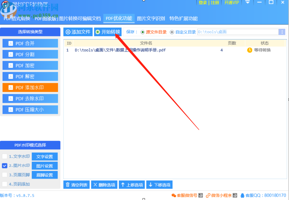Browse output folder via the path button

(282, 32)
